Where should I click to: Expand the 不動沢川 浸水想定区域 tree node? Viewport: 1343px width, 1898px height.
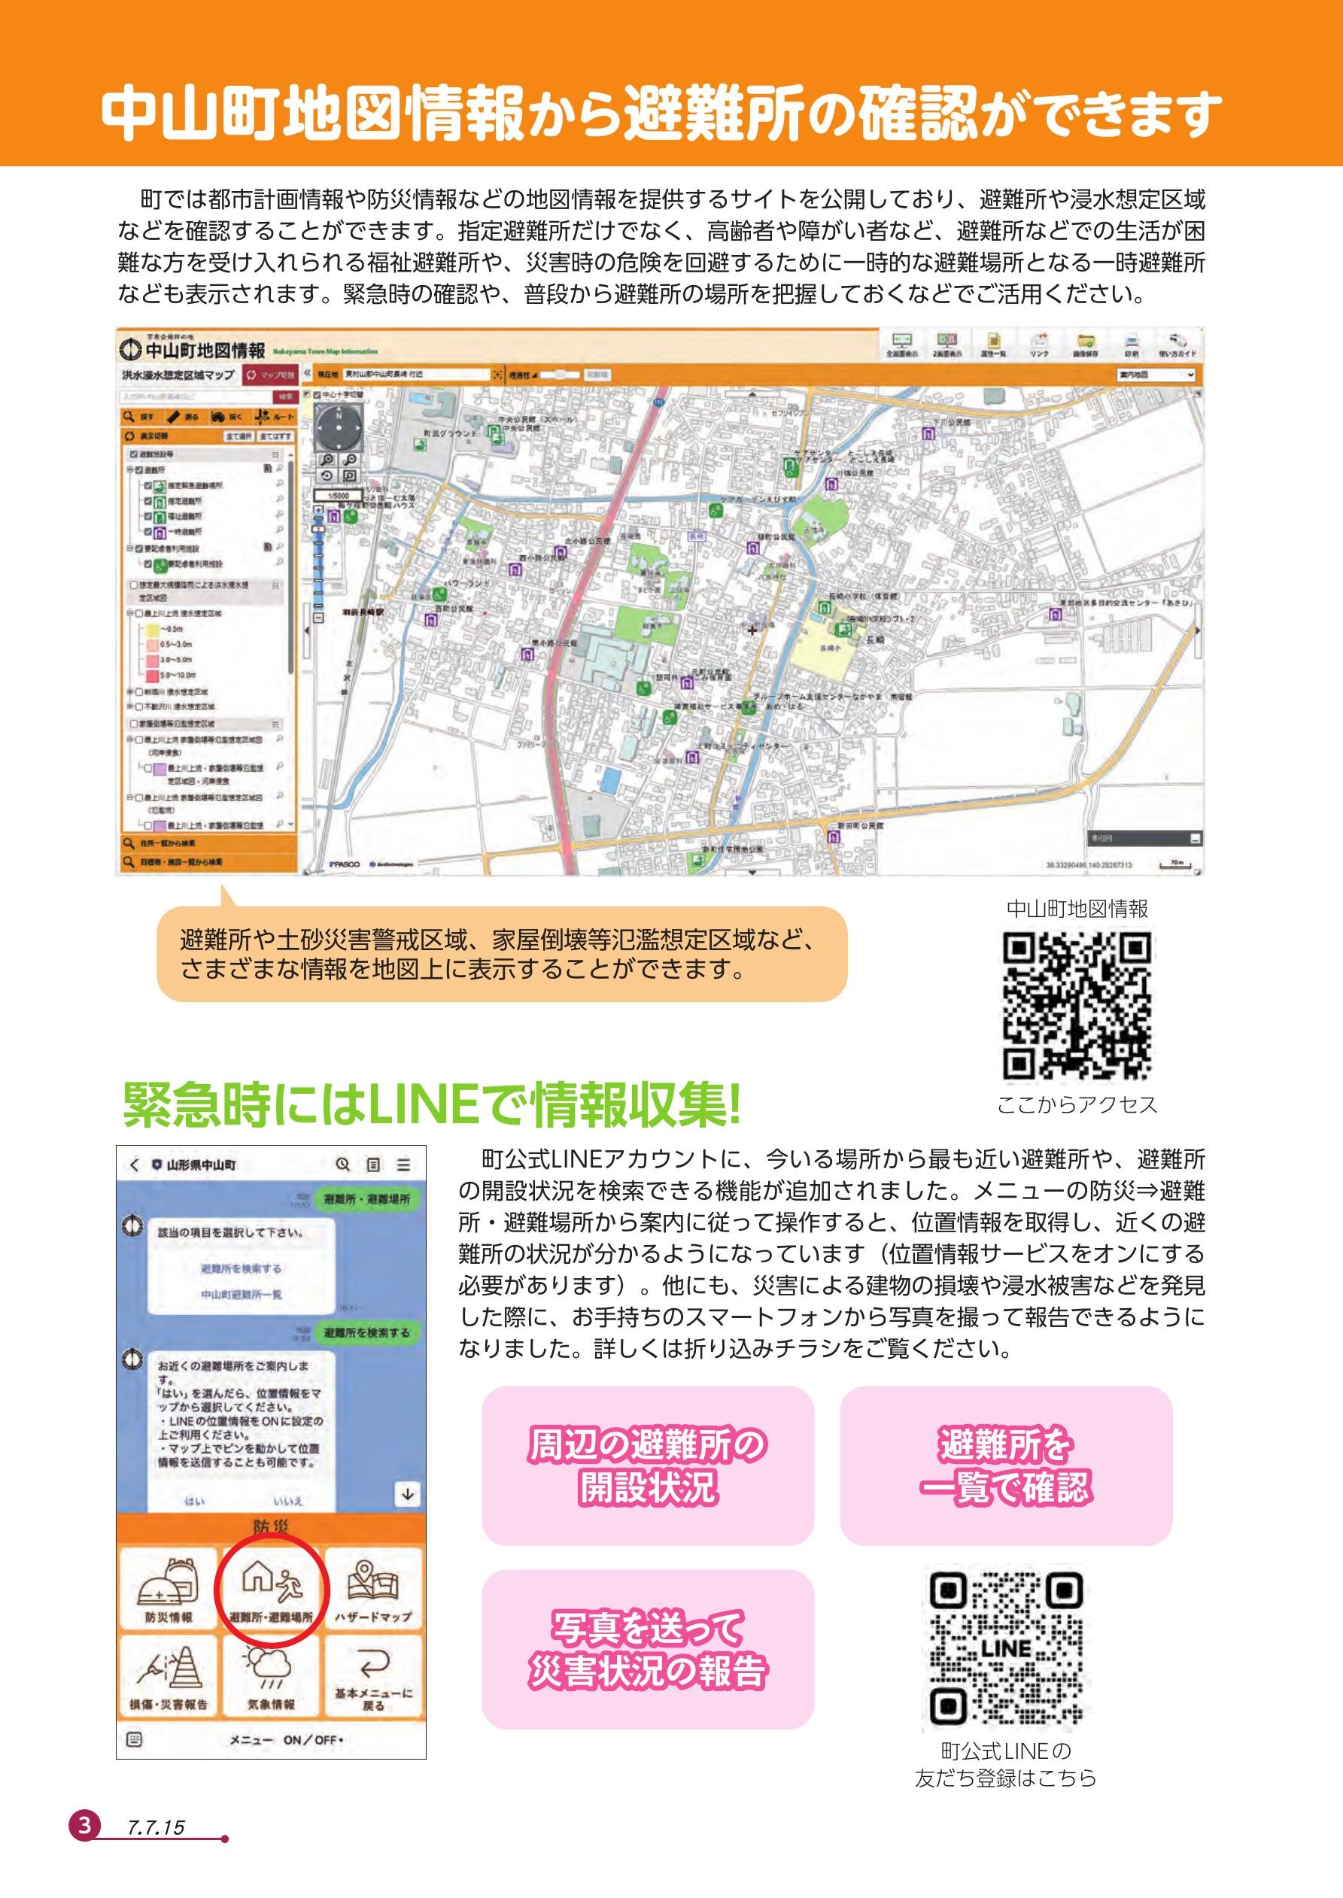click(131, 707)
